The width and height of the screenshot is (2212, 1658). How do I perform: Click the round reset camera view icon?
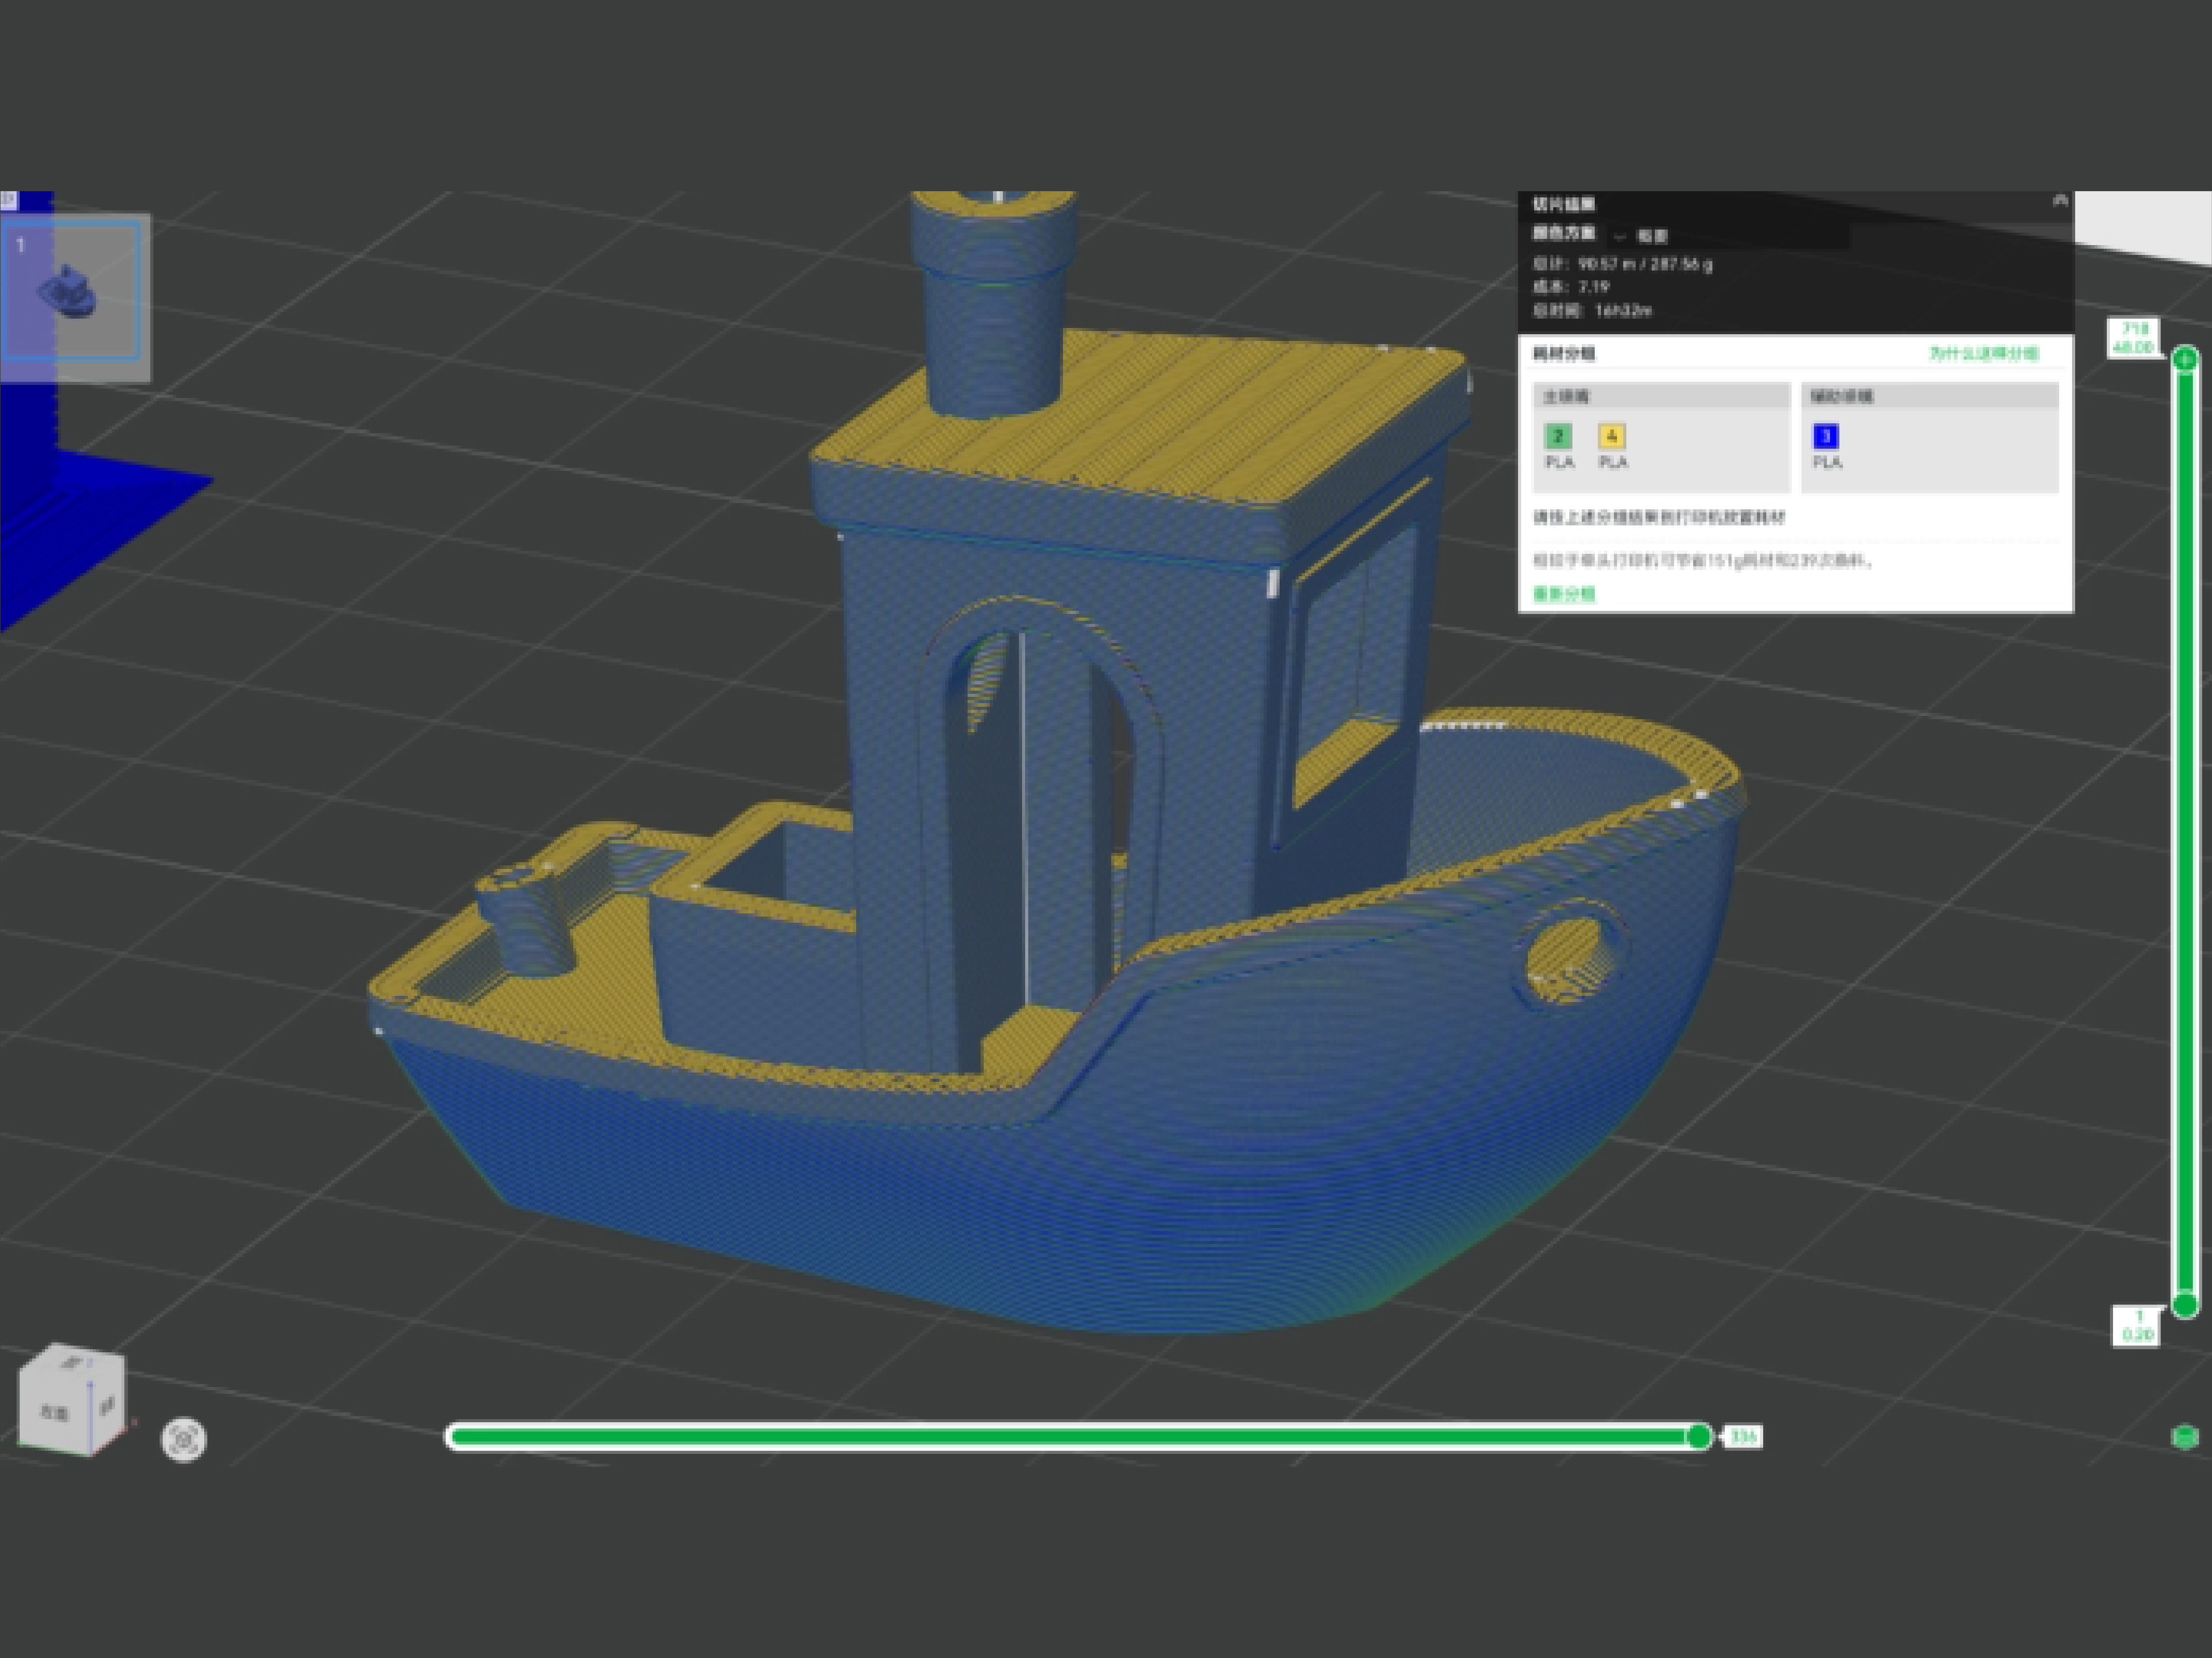[184, 1440]
